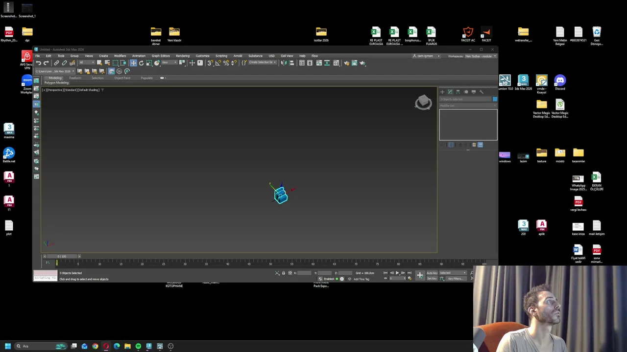The width and height of the screenshot is (627, 352).
Task: Click the Use Pivot Point Center icon
Action: (x=182, y=63)
